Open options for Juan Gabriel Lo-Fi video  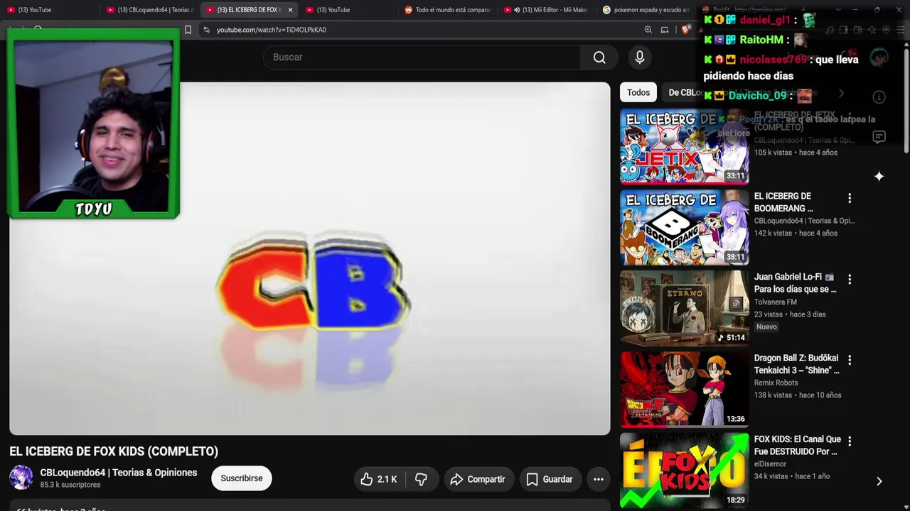click(x=849, y=279)
